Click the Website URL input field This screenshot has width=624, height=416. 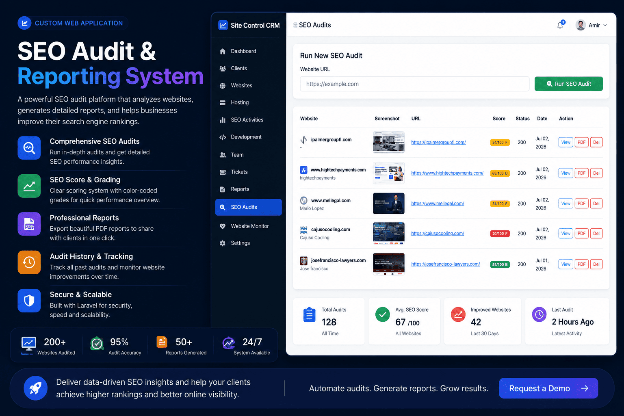point(415,84)
